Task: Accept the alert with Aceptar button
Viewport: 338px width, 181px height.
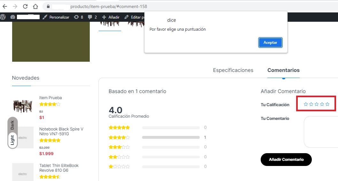Action: tap(270, 43)
